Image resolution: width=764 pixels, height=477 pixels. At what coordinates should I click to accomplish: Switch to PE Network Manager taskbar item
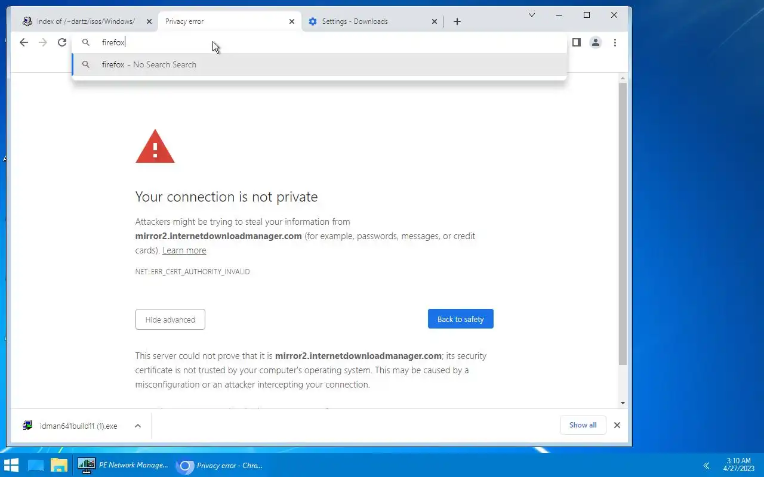(123, 465)
